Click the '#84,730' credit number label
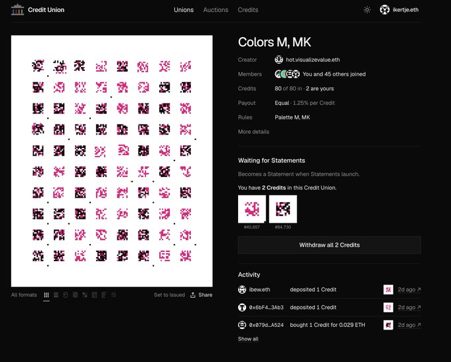 point(283,227)
